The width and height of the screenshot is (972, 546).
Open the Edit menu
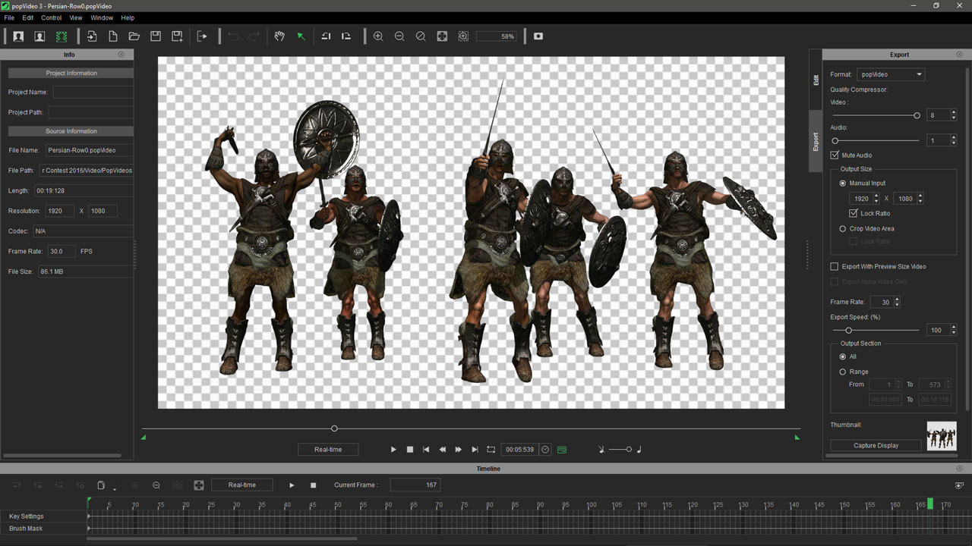28,17
